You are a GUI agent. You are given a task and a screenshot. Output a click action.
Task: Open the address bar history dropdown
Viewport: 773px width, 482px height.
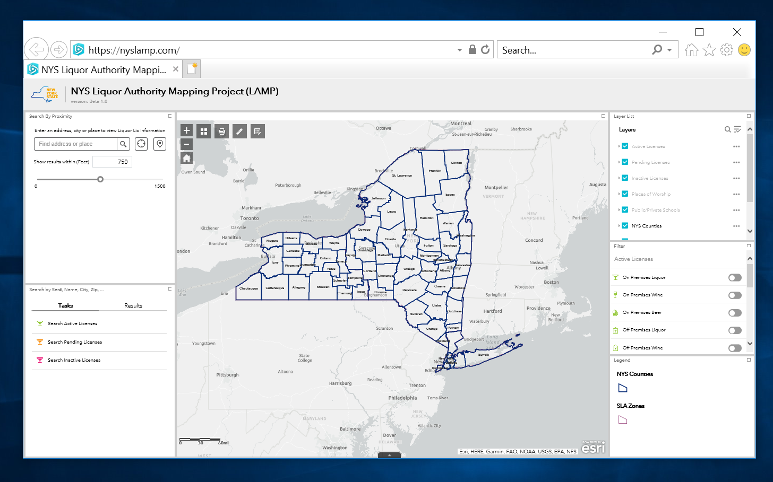460,50
